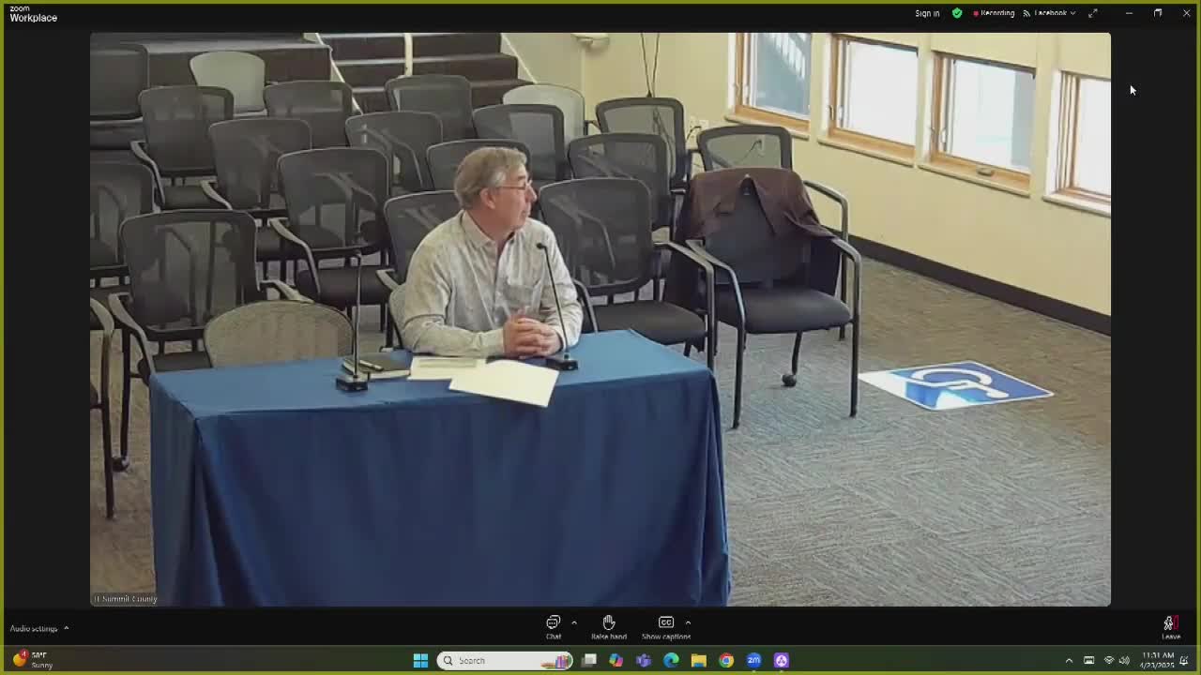
Task: Switch to Zoom in the taskbar
Action: tap(753, 660)
